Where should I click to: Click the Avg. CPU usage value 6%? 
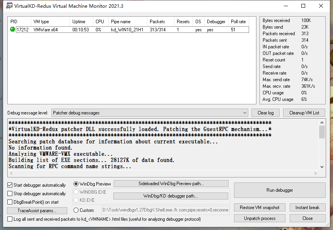tap(304, 99)
